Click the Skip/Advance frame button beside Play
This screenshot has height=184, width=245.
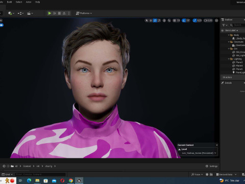[55, 13]
